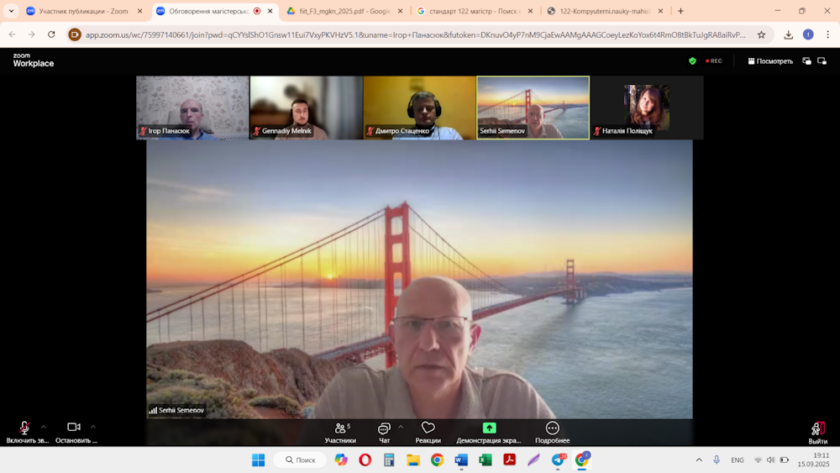
Task: Stop video using the camera button
Action: pyautogui.click(x=74, y=428)
